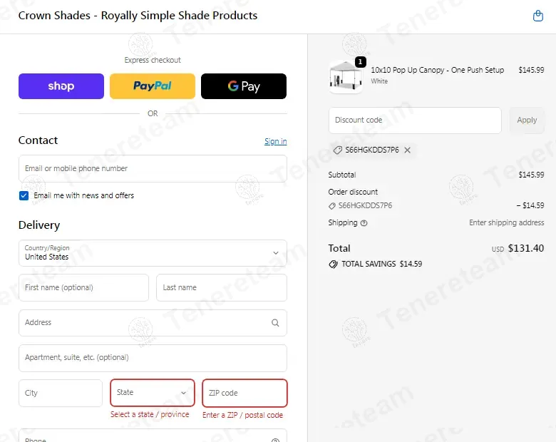Select the Last name field

coord(221,288)
